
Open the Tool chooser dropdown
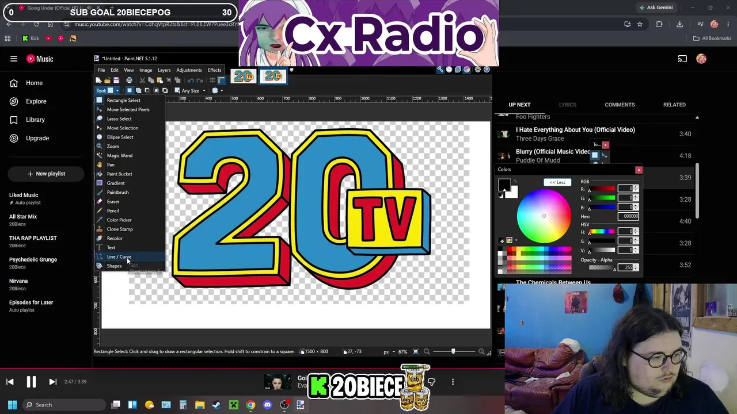[107, 91]
